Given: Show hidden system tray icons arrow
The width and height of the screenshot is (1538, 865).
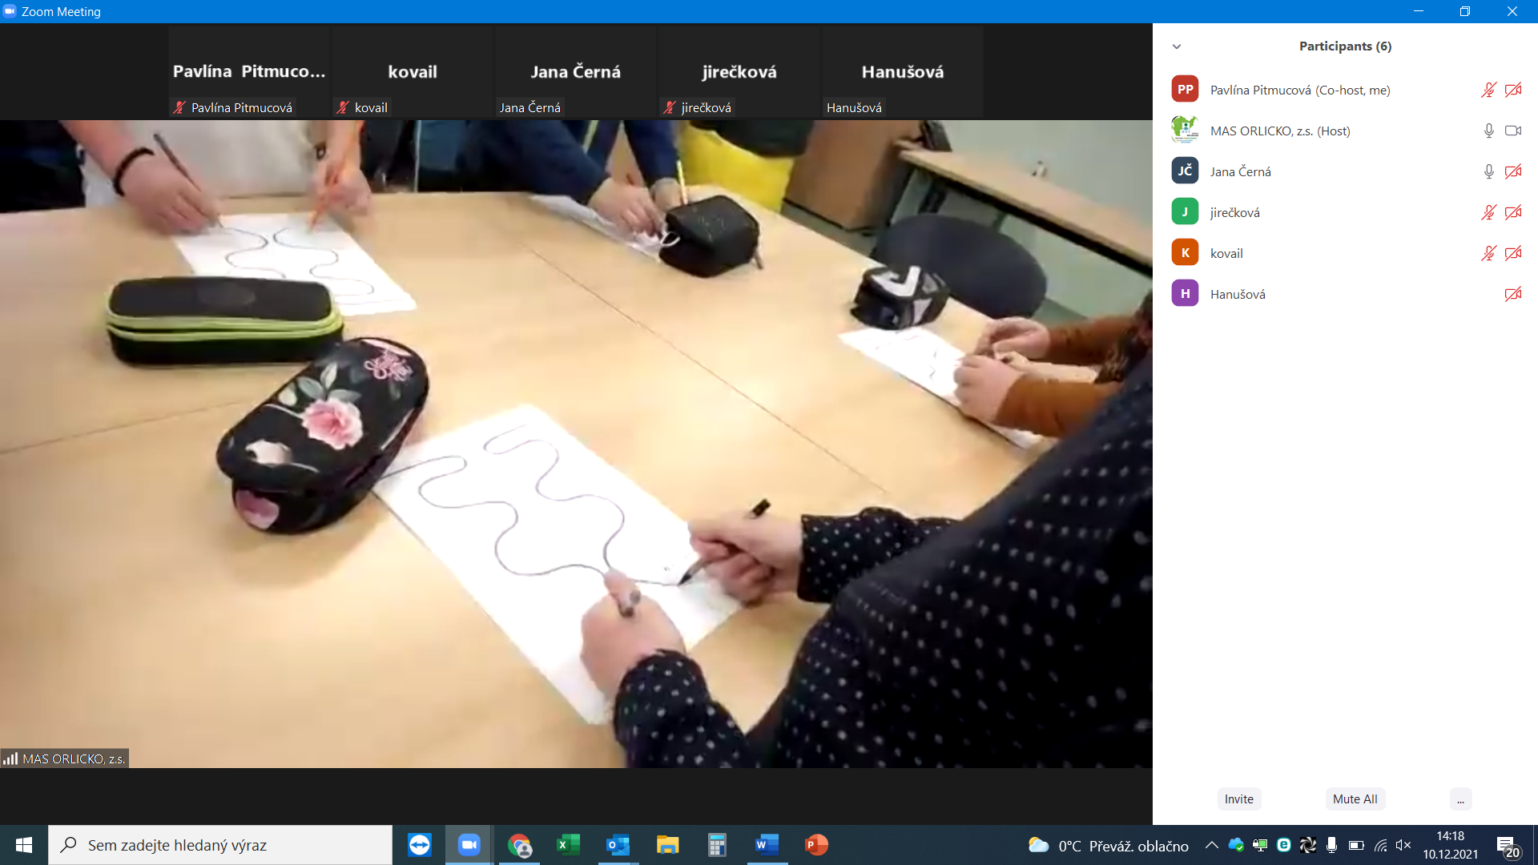Looking at the screenshot, I should pyautogui.click(x=1211, y=845).
